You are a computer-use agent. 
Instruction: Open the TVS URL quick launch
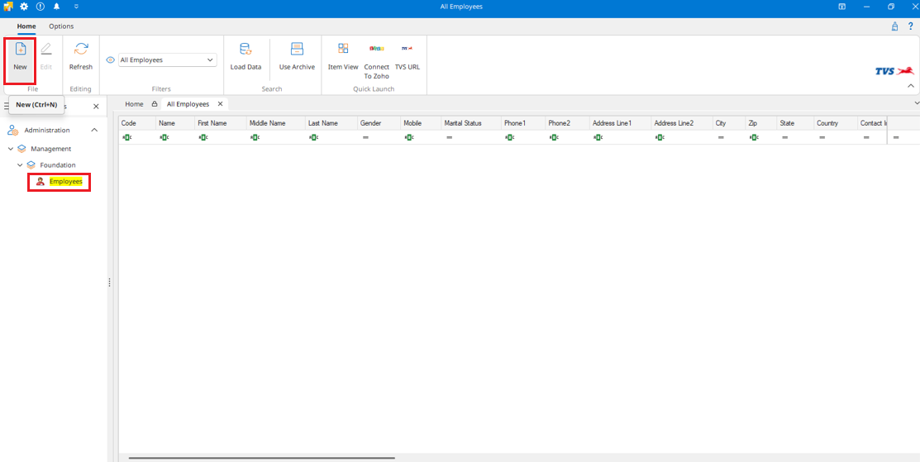pyautogui.click(x=407, y=50)
